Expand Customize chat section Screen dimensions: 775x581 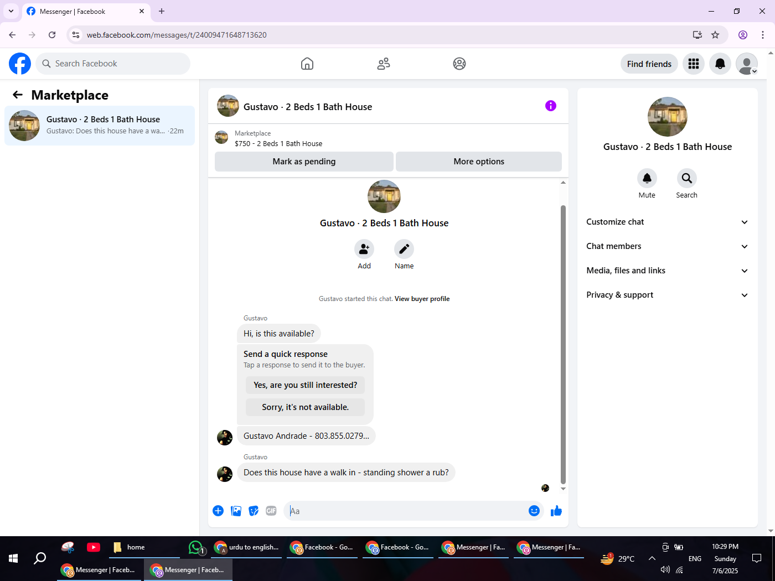coord(668,222)
